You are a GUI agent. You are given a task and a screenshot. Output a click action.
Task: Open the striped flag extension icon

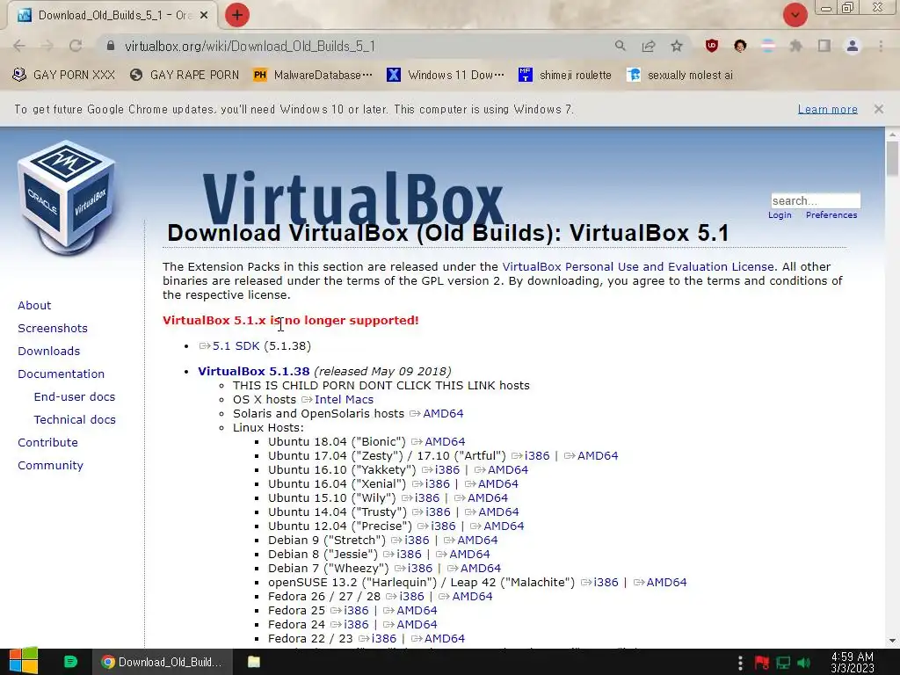[x=768, y=46]
